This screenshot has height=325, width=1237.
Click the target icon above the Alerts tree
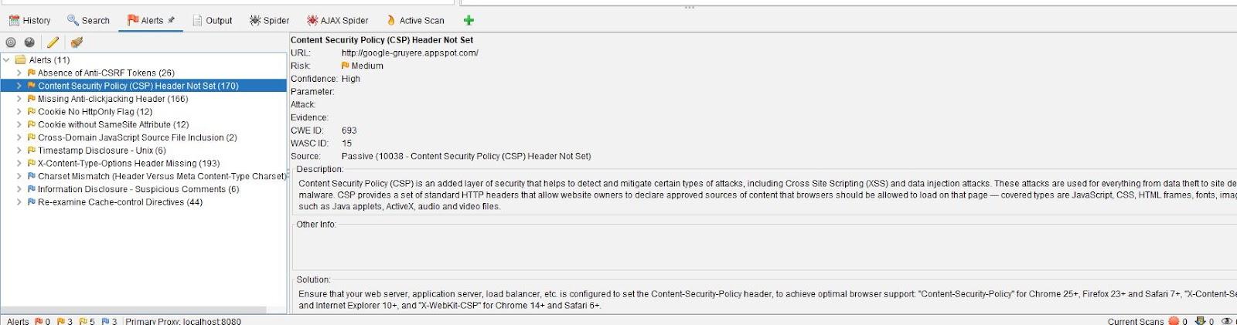click(11, 42)
